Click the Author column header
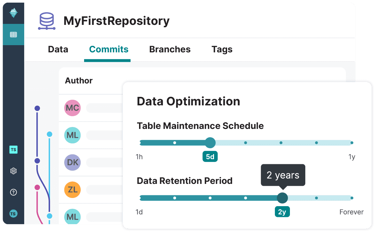375x232 pixels. coord(79,81)
